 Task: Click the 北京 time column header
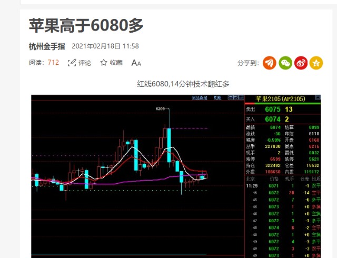[x=251, y=179]
